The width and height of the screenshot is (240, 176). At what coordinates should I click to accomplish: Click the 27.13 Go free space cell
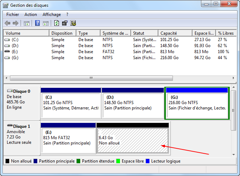pos(202,40)
